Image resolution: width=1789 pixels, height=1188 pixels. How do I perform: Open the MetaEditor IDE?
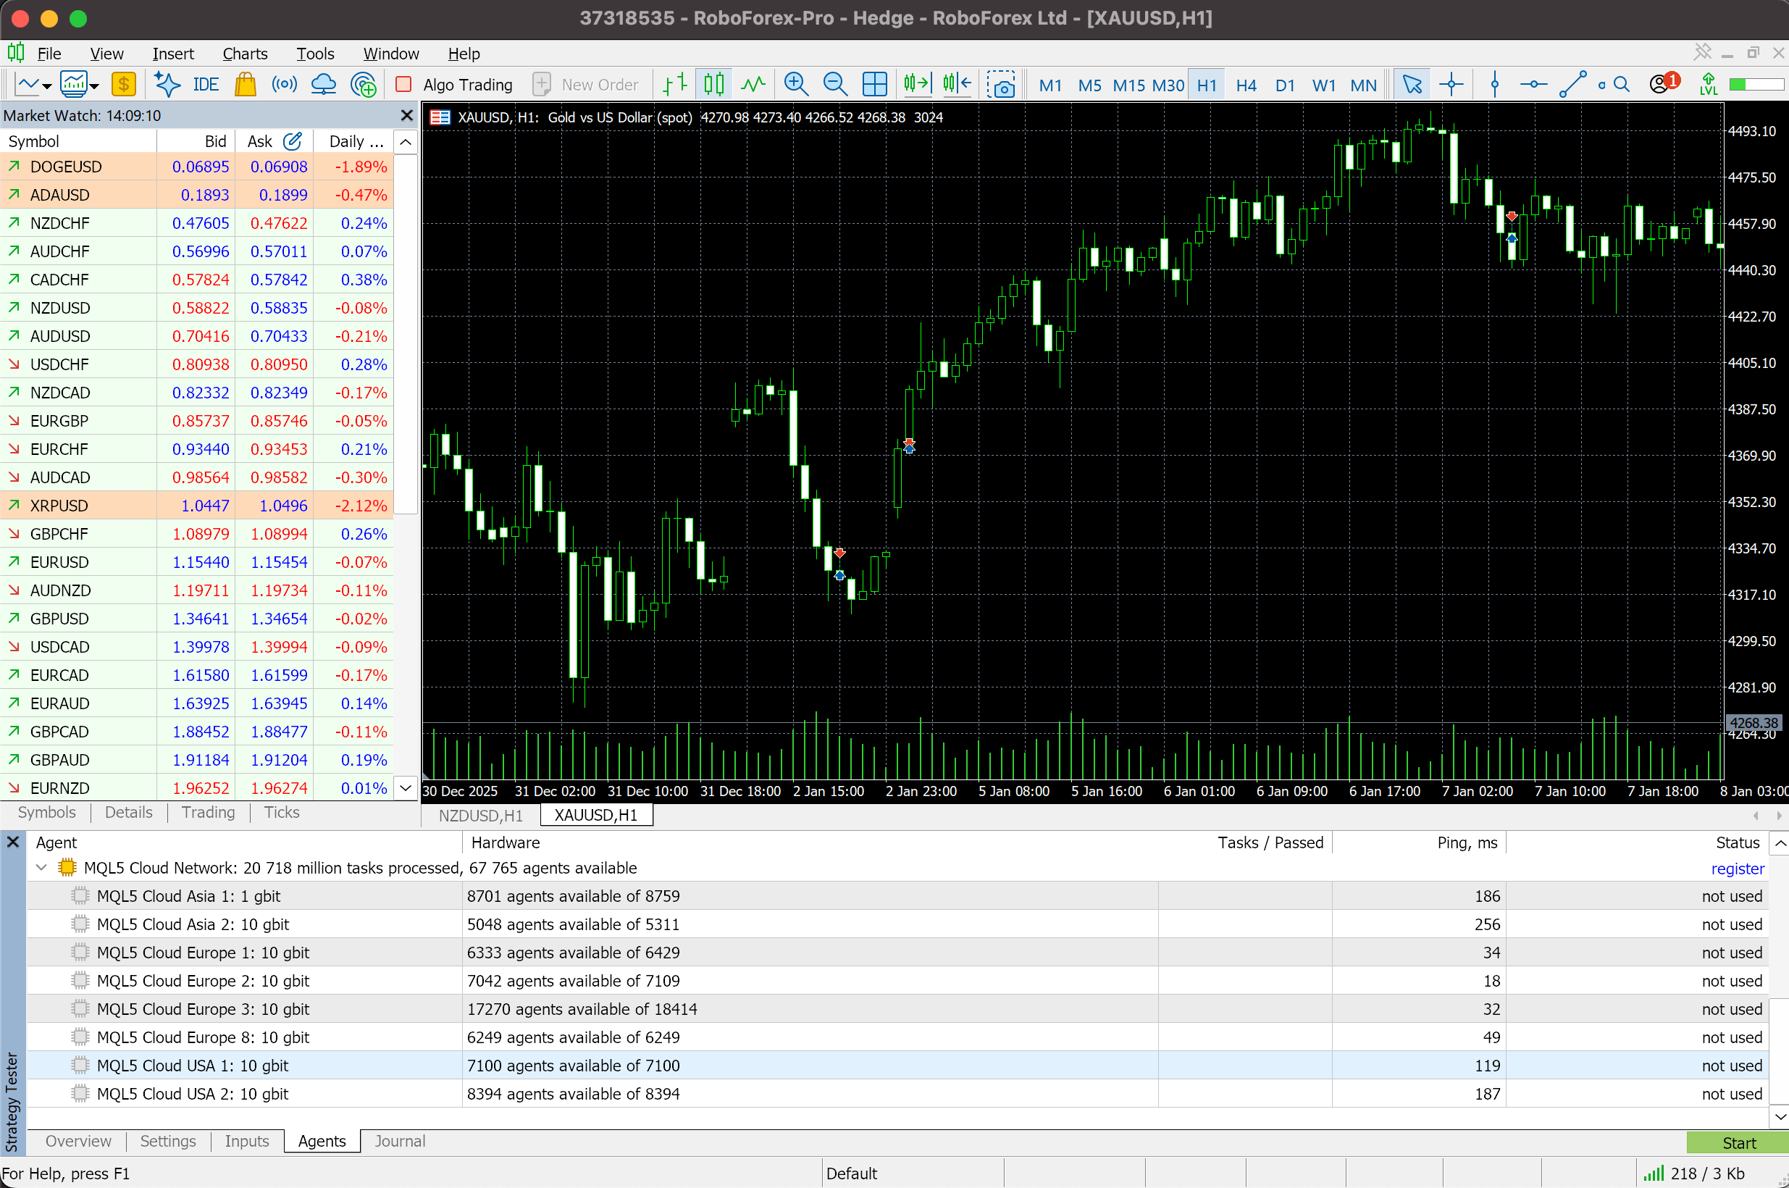(205, 84)
